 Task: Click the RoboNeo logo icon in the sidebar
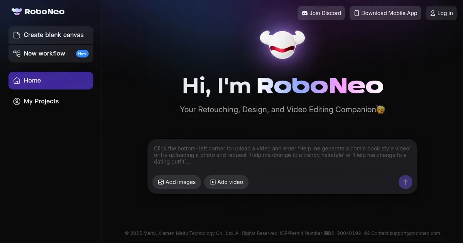(17, 12)
